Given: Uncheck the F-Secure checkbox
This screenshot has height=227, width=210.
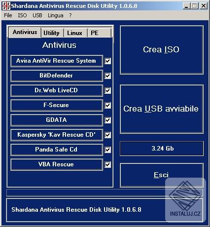Looking at the screenshot, I should (108, 105).
